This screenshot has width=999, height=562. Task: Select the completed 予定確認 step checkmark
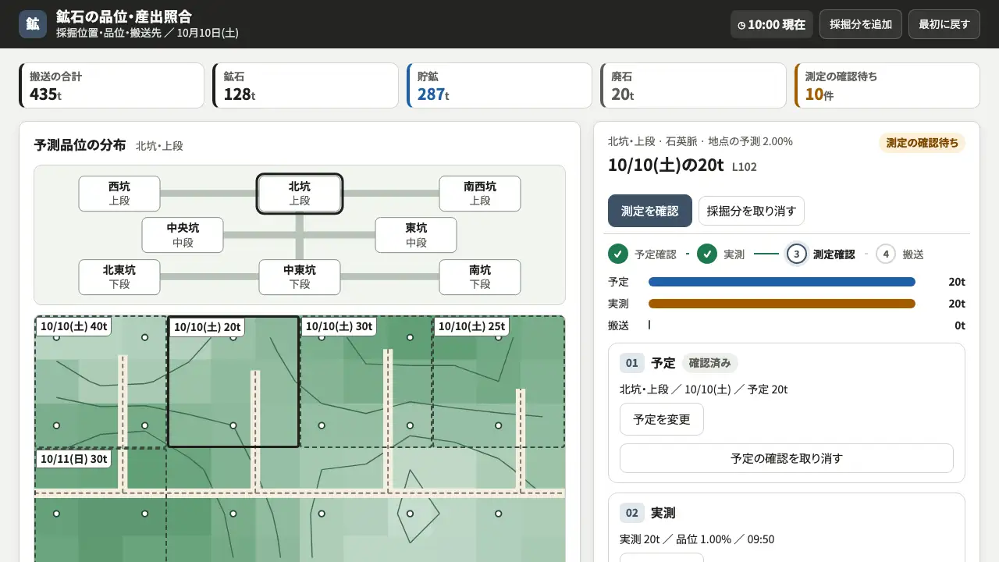click(618, 254)
